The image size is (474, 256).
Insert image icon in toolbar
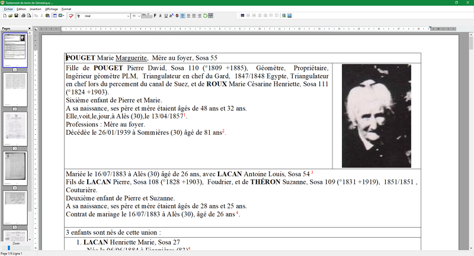[284, 16]
